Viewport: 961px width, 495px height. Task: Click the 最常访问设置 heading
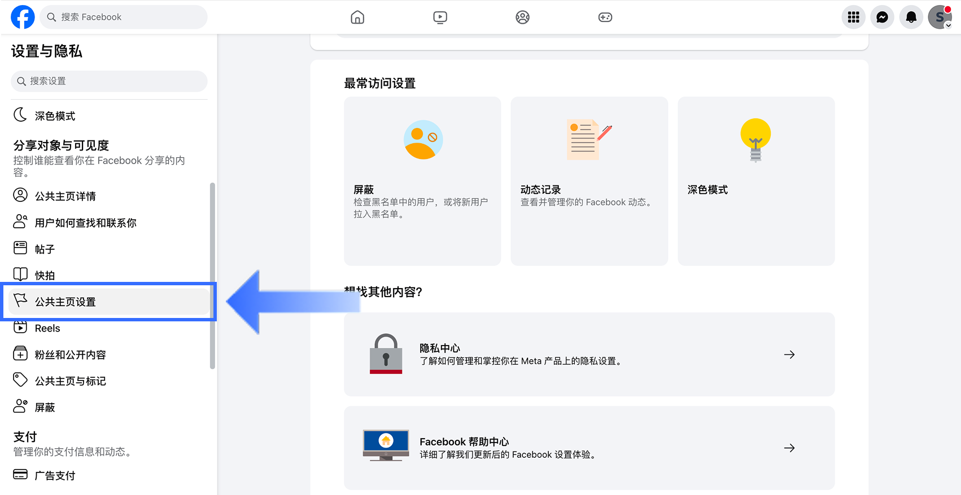coord(380,83)
